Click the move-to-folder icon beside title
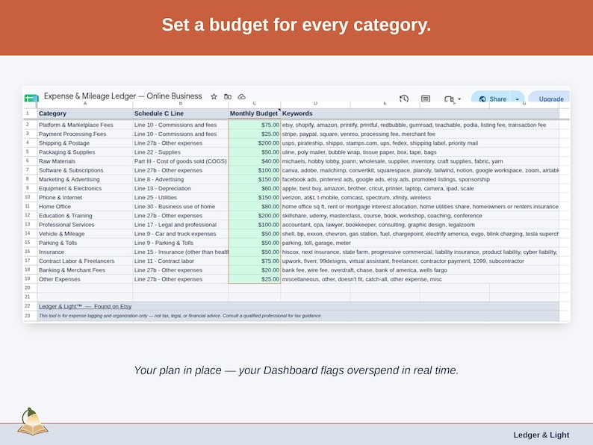593x445 pixels. (x=228, y=96)
